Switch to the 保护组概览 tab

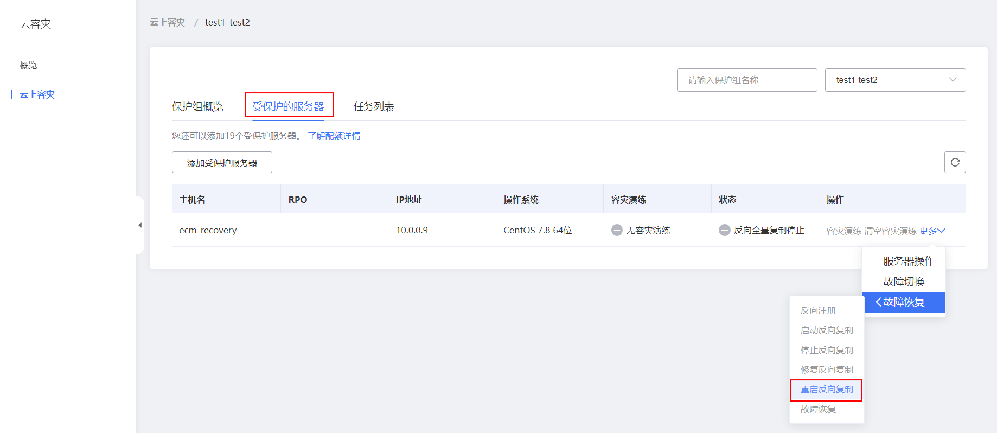tap(197, 106)
